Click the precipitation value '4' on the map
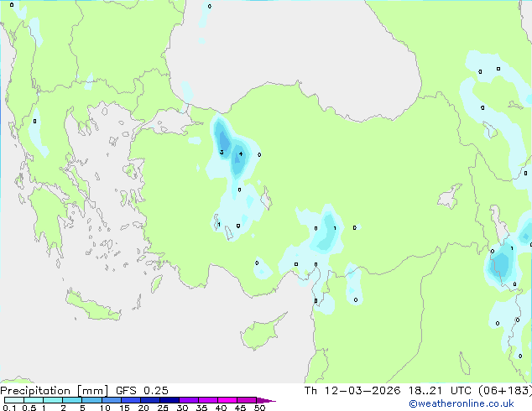Screen dimensions: 532x411 (x=241, y=154)
